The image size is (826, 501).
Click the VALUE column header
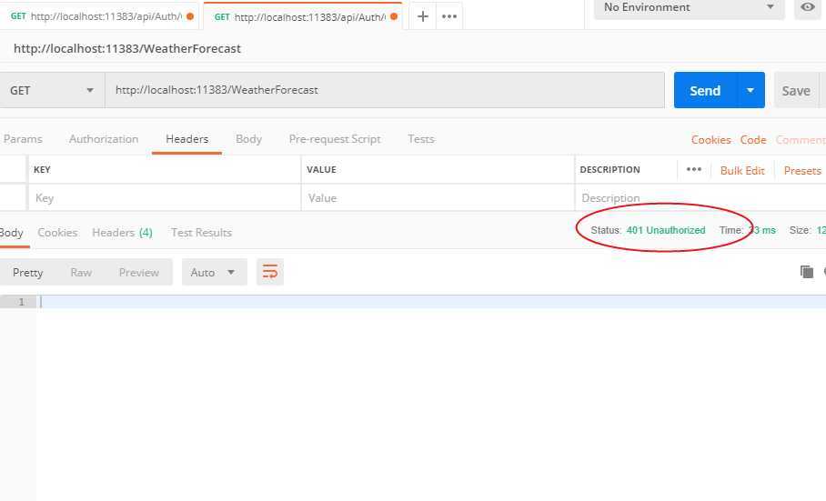321,169
